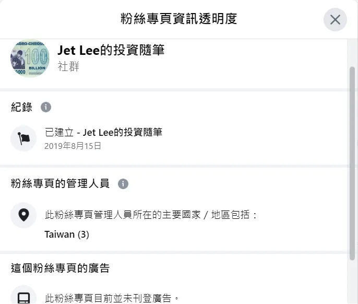Viewport: 358px width, 304px height.
Task: Click the location pin icon
Action: (x=23, y=215)
